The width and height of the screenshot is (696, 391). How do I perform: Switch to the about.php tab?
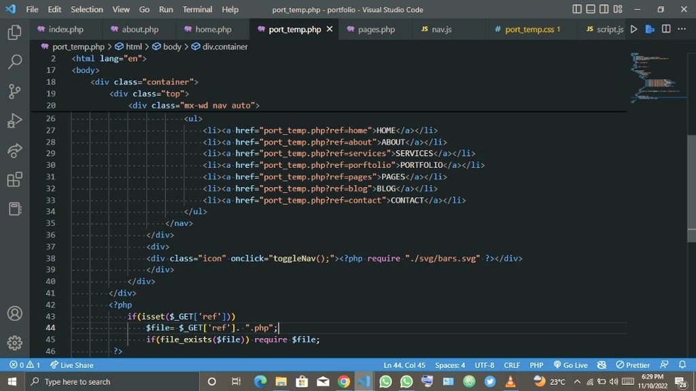[140, 29]
